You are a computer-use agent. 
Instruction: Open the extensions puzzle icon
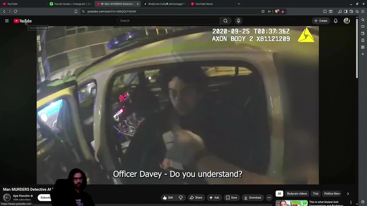[x=325, y=11]
